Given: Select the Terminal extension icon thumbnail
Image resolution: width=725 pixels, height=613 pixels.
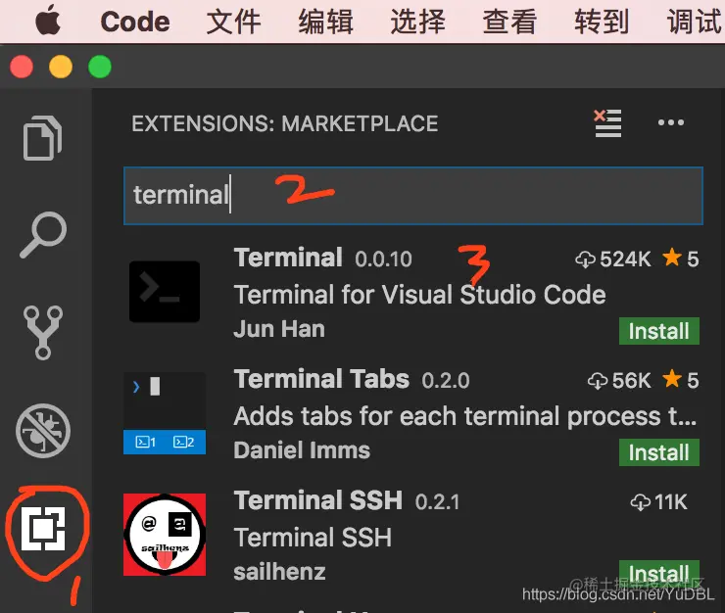Looking at the screenshot, I should 165,292.
